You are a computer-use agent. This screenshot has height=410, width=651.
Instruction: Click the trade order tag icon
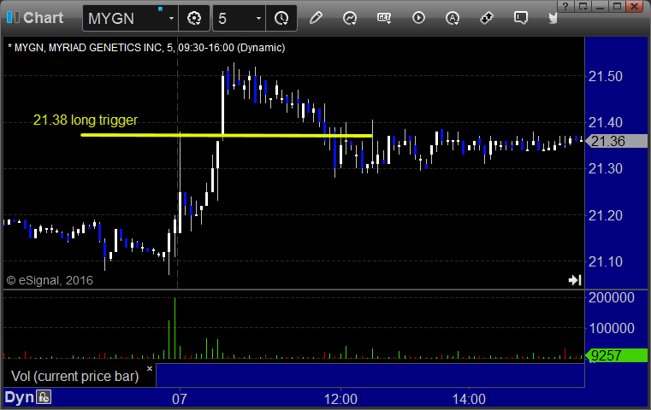487,18
